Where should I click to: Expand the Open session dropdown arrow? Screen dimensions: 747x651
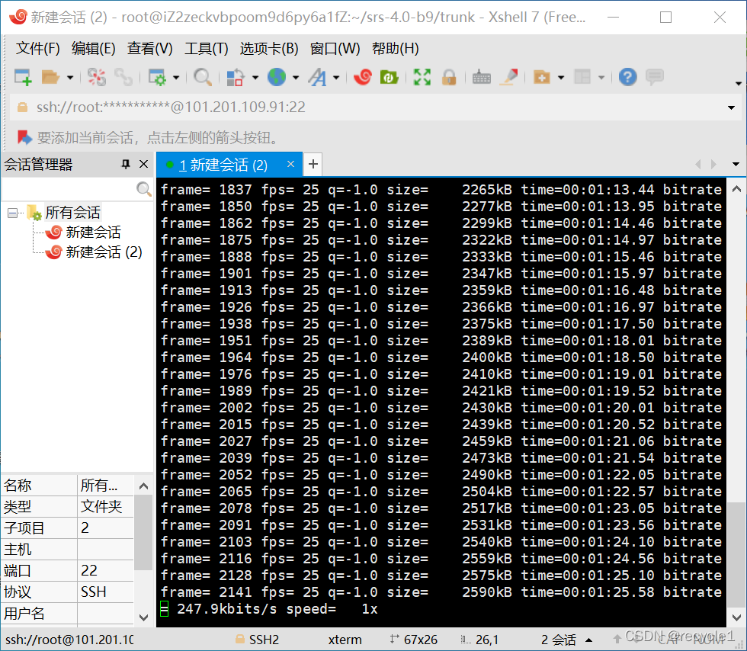point(70,77)
